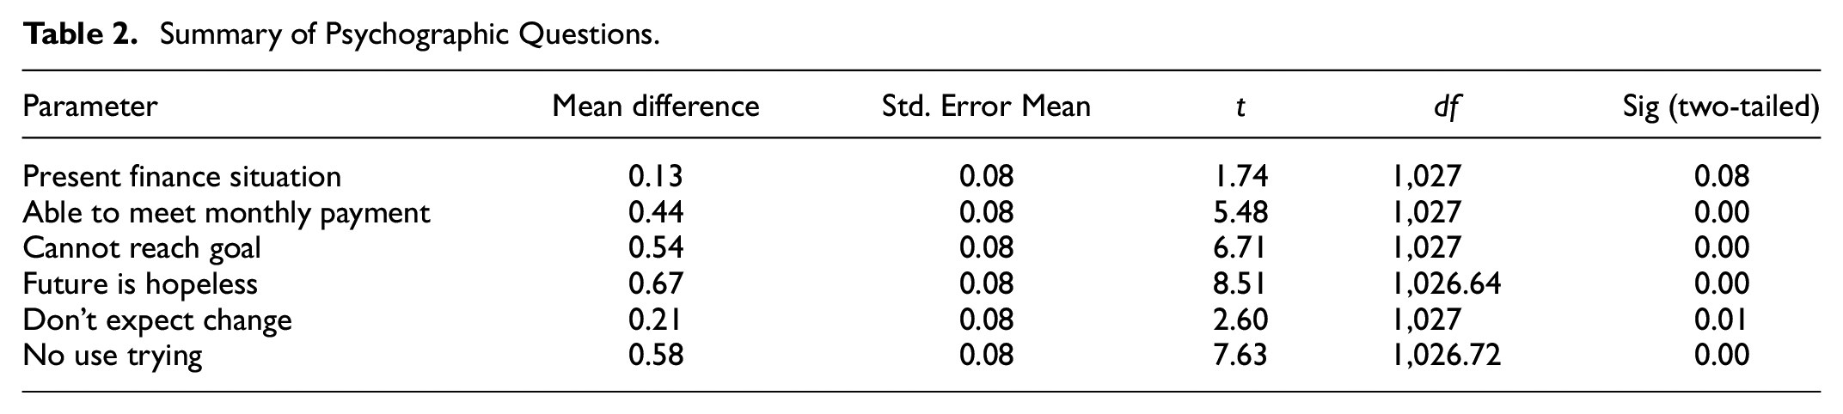The width and height of the screenshot is (1843, 414).
Task: Click the Sig (two-tailed) column header
Action: (1721, 106)
